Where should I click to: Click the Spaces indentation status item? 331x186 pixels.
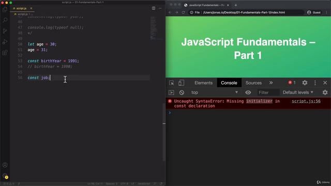tap(112, 184)
